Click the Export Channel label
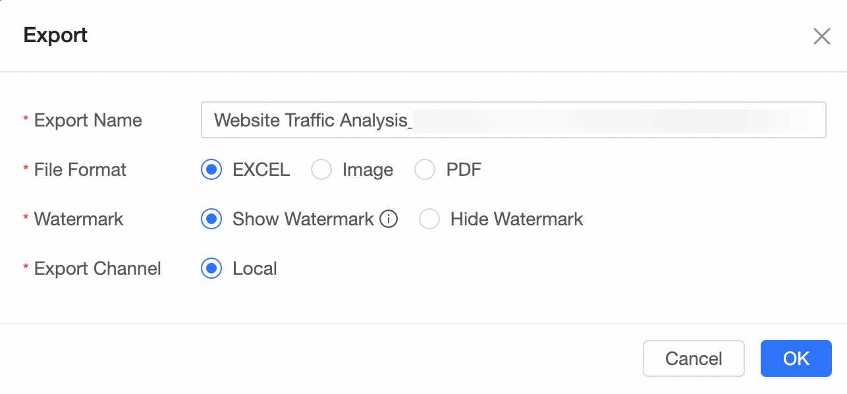 [97, 269]
